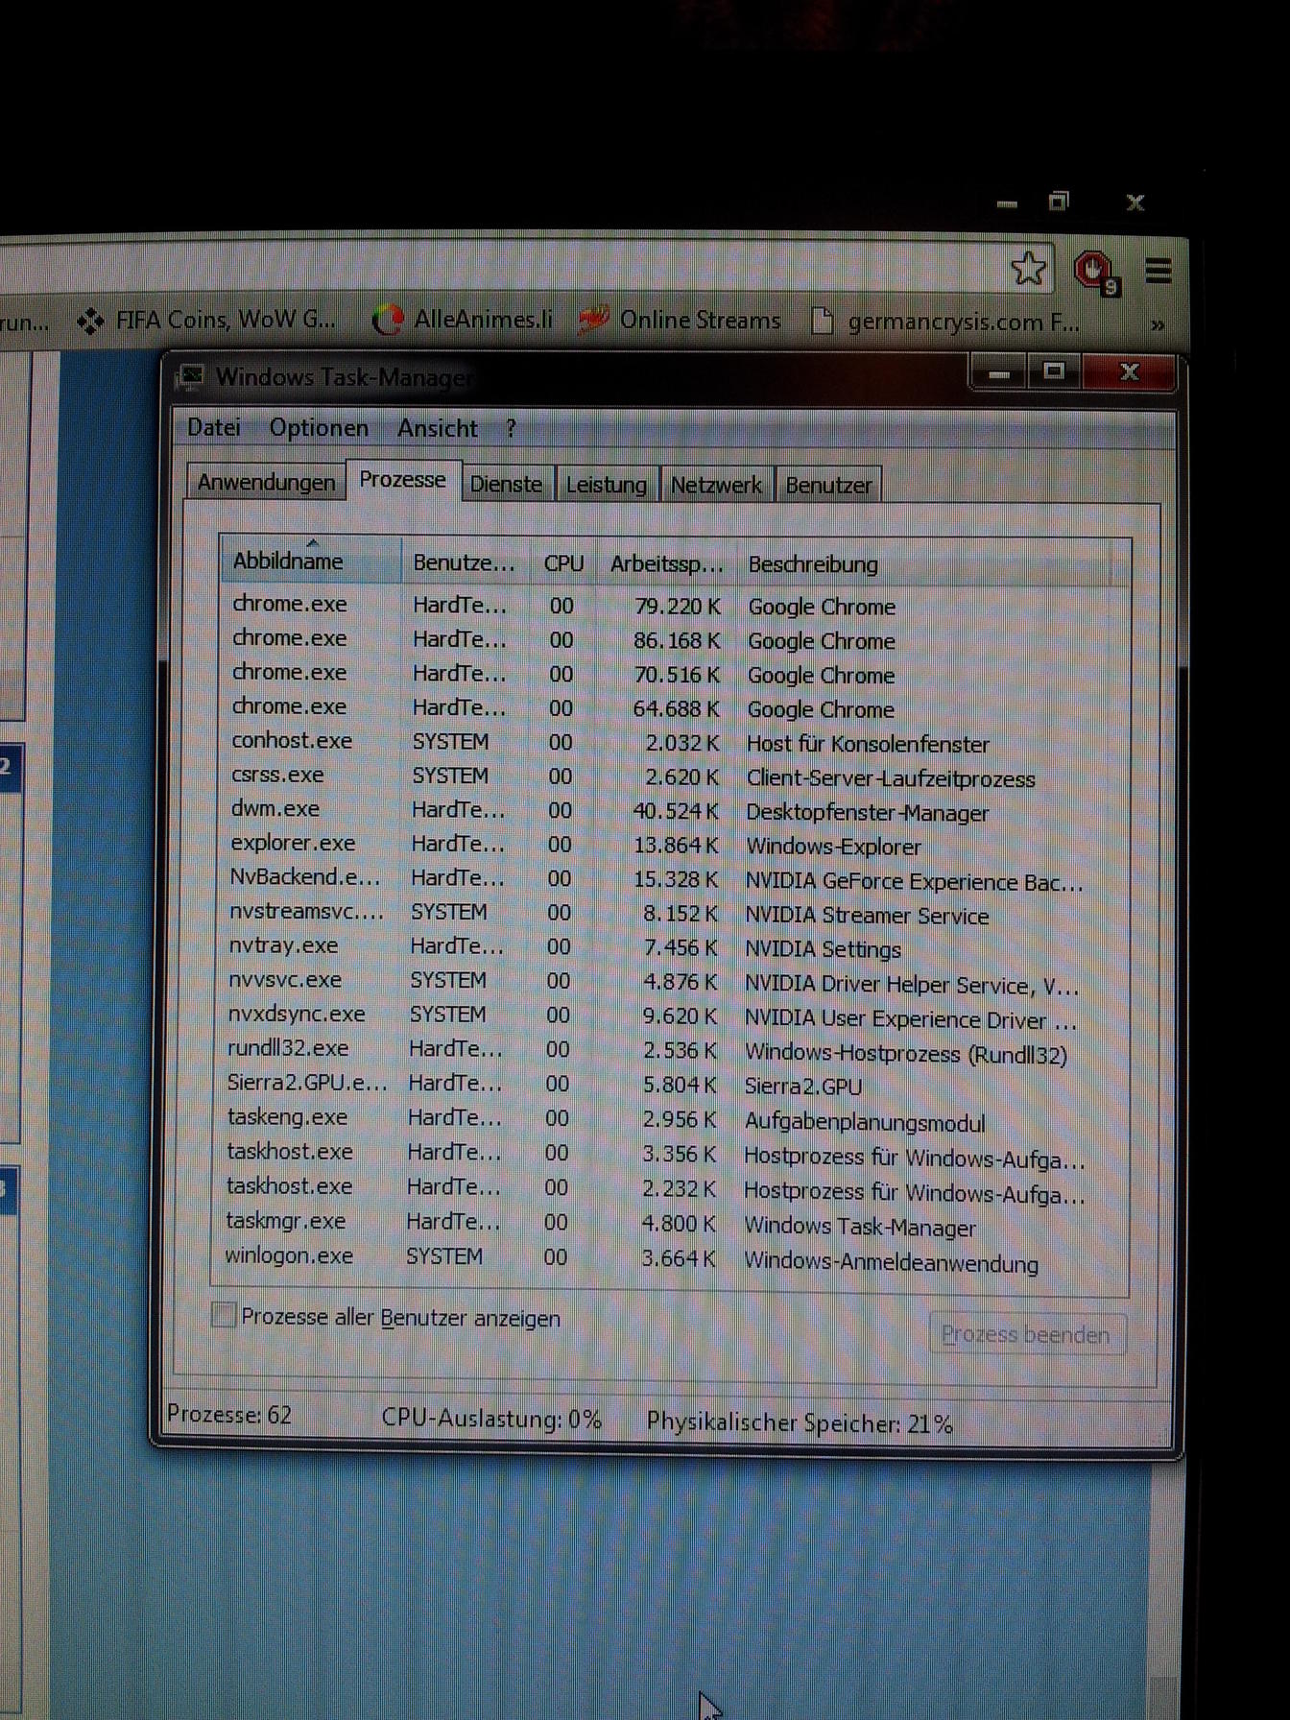The image size is (1290, 1720).
Task: Select the explorer.exe process
Action: 672,845
